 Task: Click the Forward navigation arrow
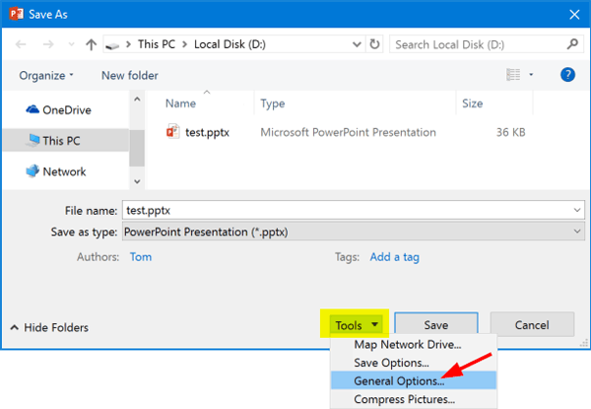46,44
